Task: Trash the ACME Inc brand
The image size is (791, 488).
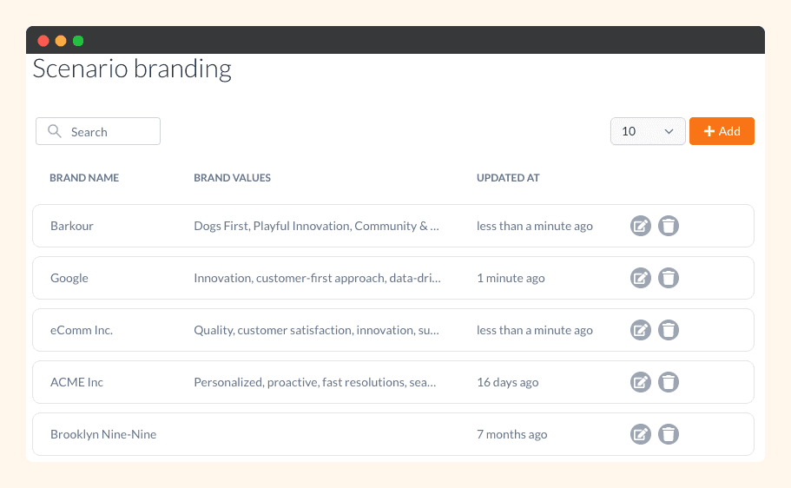Action: (x=668, y=382)
